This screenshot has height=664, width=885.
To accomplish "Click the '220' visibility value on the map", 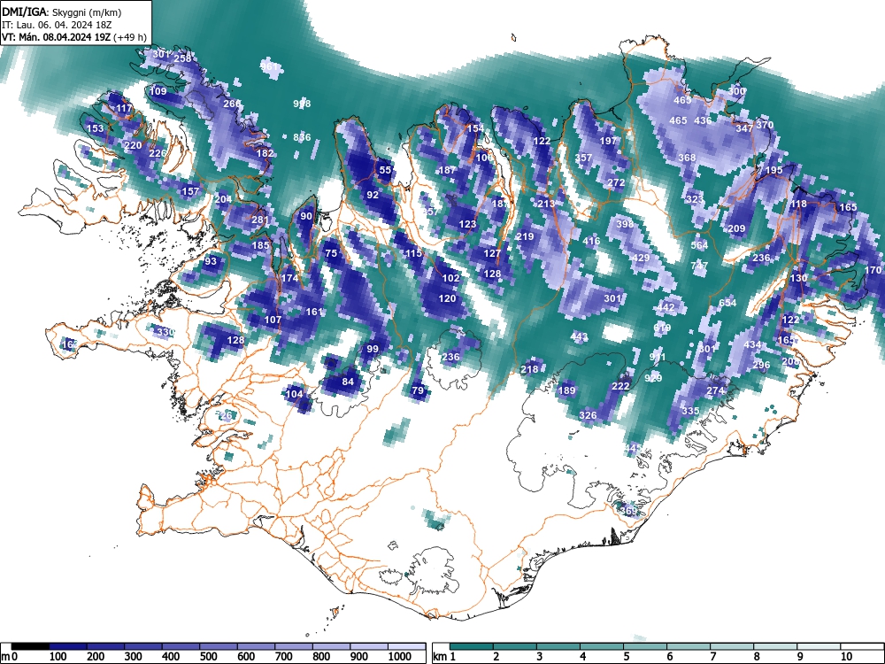I will (x=133, y=145).
